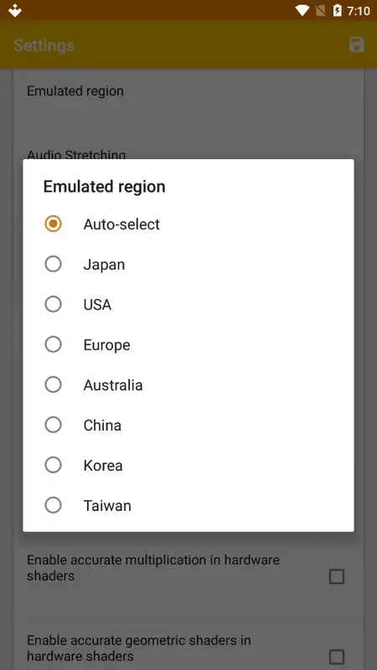
Task: Toggle accurate geometric shaders checkbox
Action: 337,657
